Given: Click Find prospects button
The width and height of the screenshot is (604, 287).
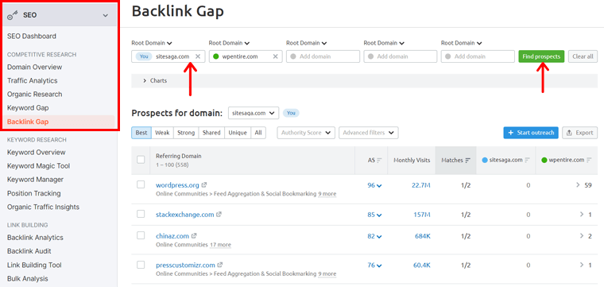Looking at the screenshot, I should [541, 56].
